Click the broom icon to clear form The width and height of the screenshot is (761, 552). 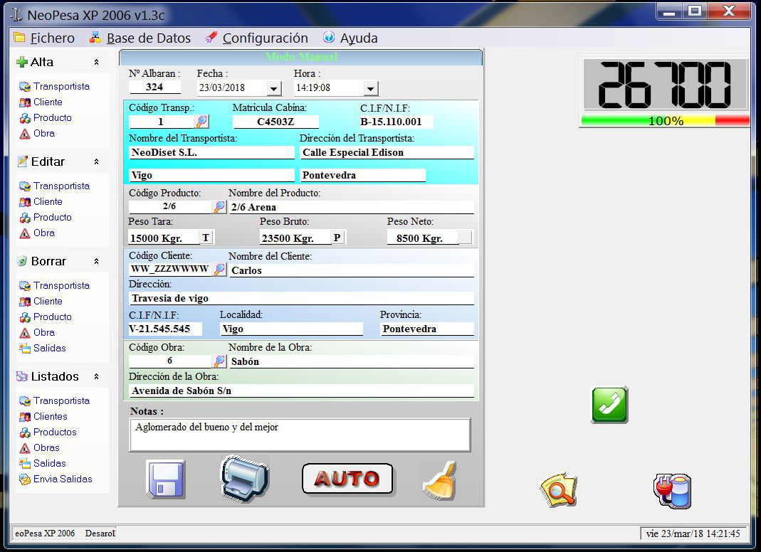439,481
